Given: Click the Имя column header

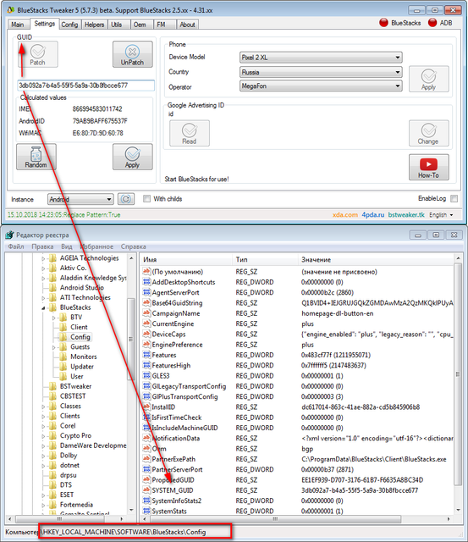Looking at the screenshot, I should tap(186, 260).
